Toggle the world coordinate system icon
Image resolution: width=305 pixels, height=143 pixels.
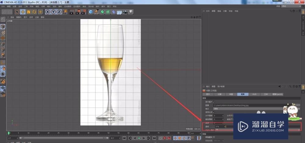(x=65, y=12)
